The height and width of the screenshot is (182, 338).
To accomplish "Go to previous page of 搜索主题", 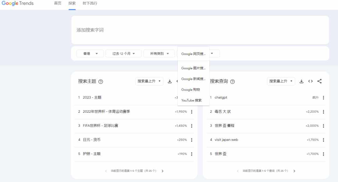I will pyautogui.click(x=106, y=171).
